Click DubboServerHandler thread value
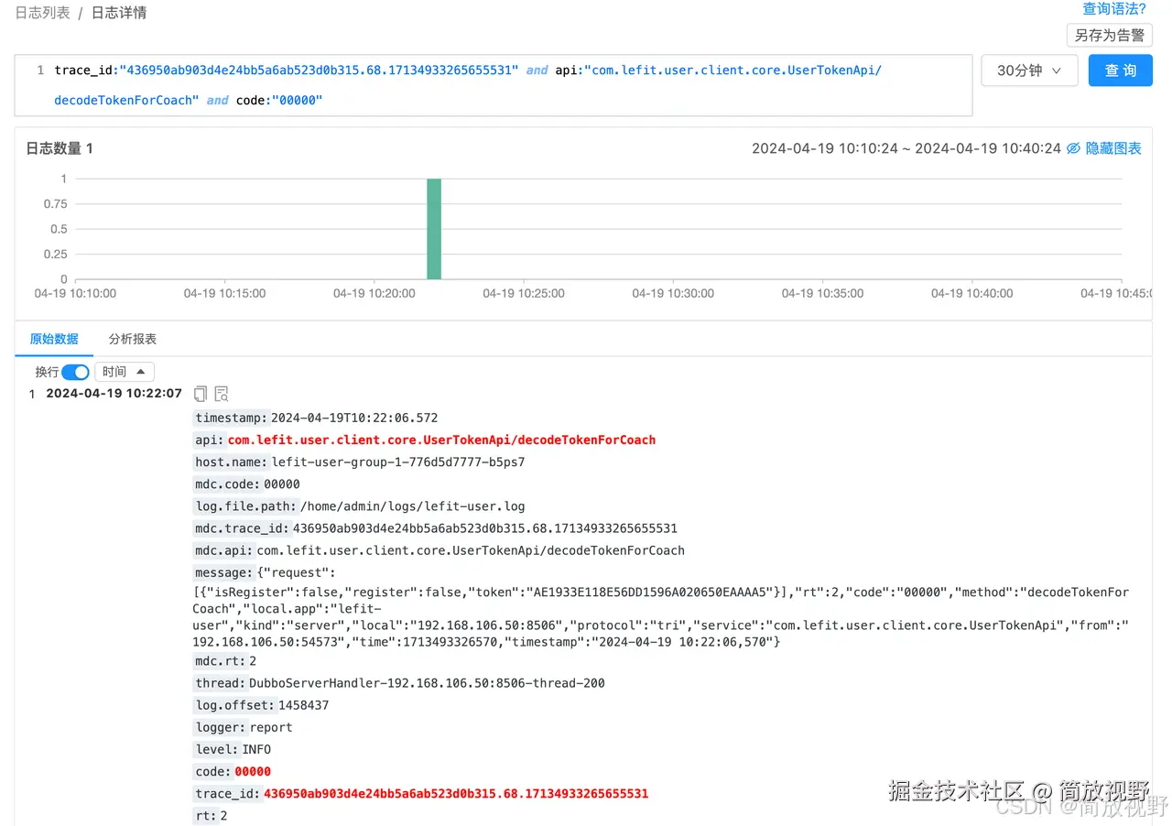The width and height of the screenshot is (1172, 826). 427,683
